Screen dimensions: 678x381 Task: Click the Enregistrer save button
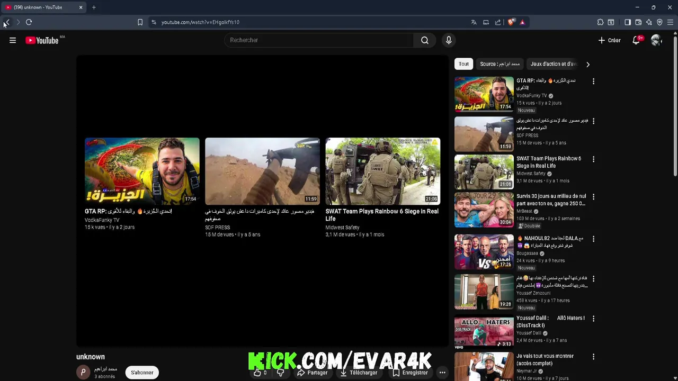pyautogui.click(x=410, y=373)
